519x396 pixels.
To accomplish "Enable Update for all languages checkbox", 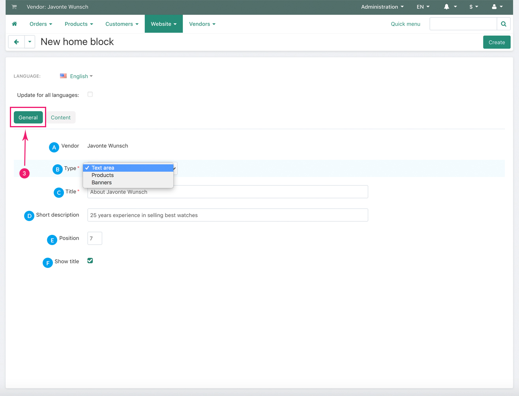I will coord(90,95).
